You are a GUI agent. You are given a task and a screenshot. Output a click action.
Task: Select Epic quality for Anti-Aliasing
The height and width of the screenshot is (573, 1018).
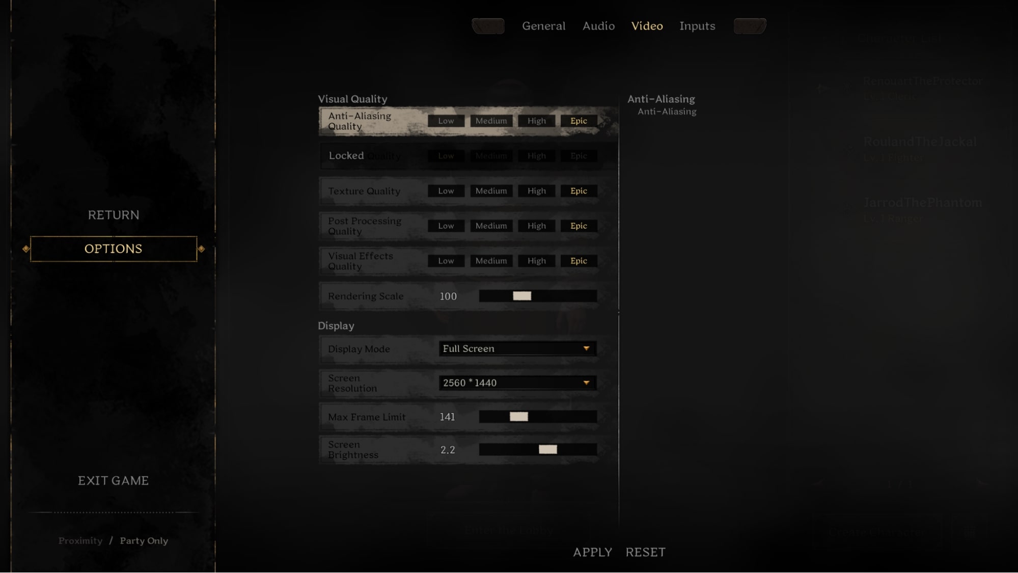[x=578, y=120]
